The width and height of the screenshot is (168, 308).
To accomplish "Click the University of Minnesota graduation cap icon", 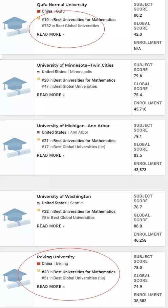I will [17, 87].
